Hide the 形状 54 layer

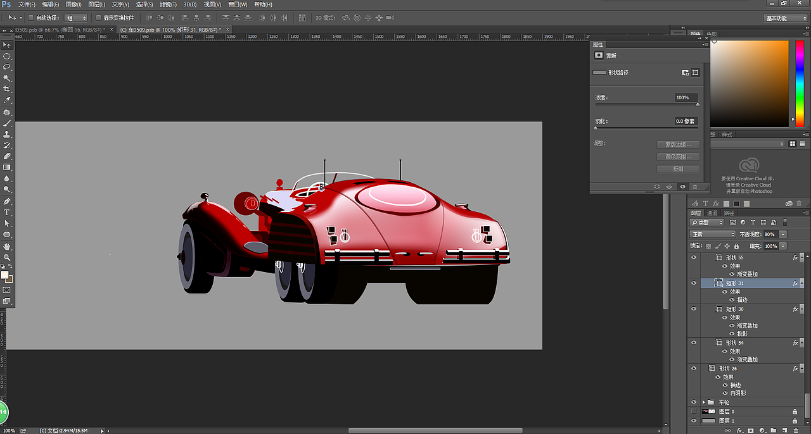694,343
